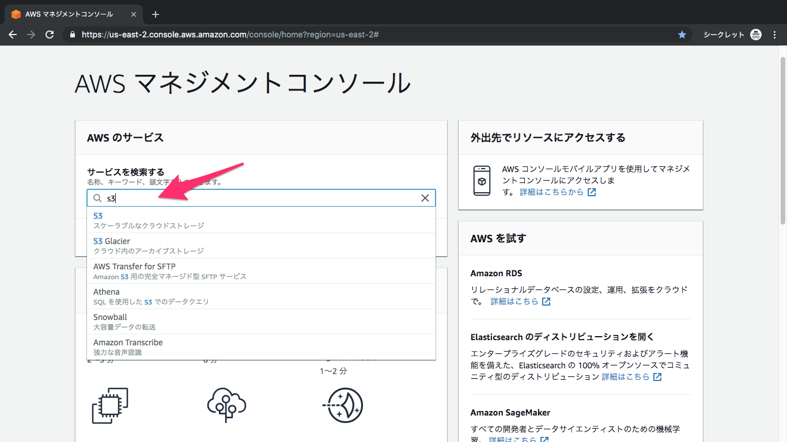Select AWS Transfer for SFTP suggestion
Screen dimensions: 787x442
[x=261, y=271]
